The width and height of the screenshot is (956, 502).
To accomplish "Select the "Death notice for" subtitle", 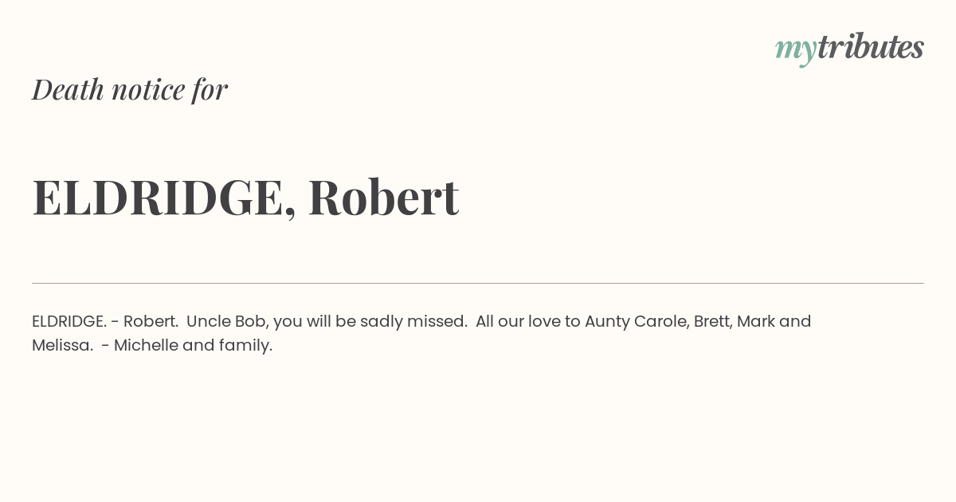I will click(130, 90).
